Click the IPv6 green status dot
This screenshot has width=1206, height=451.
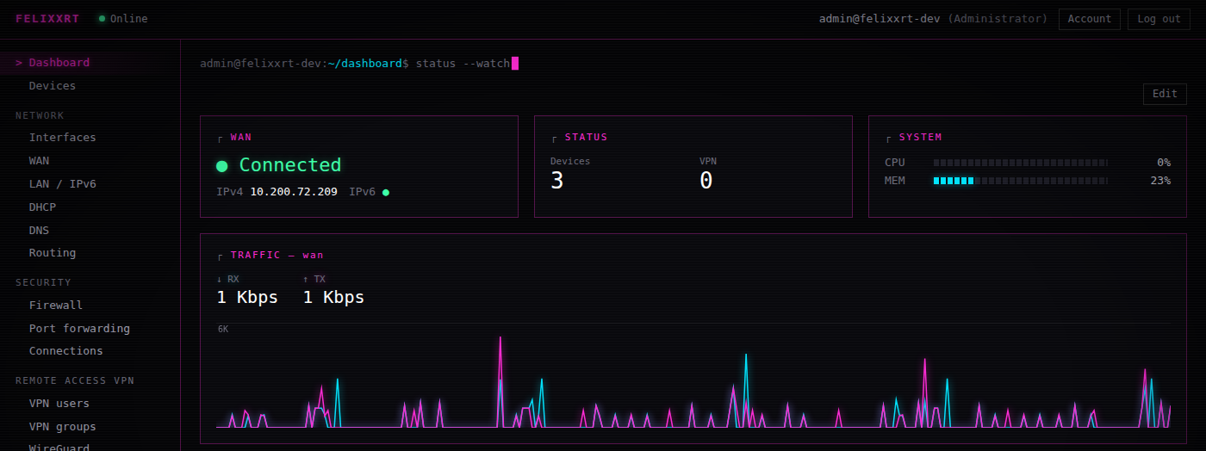[x=386, y=193]
